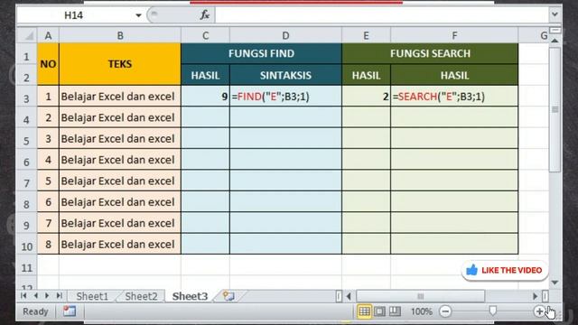Click the Name Box showing H14
Image resolution: width=578 pixels, height=325 pixels.
click(x=74, y=15)
